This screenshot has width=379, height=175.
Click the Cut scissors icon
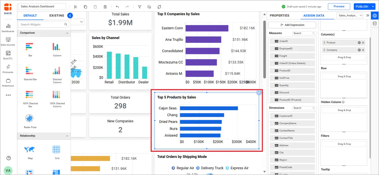(x=76, y=7)
